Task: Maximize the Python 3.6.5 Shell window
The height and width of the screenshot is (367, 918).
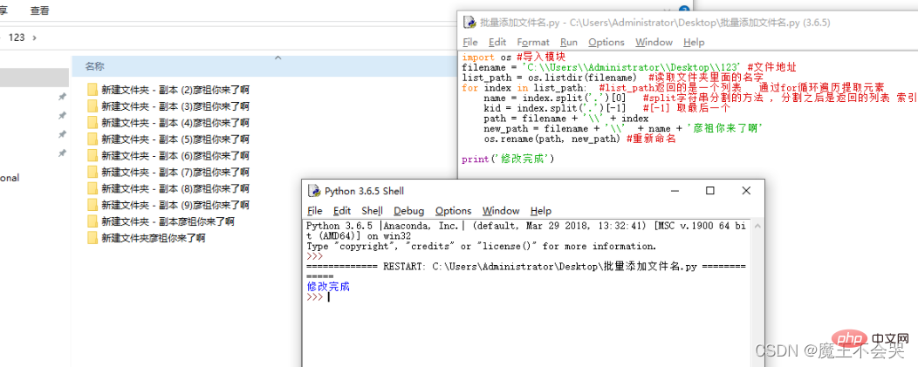Action: (710, 191)
